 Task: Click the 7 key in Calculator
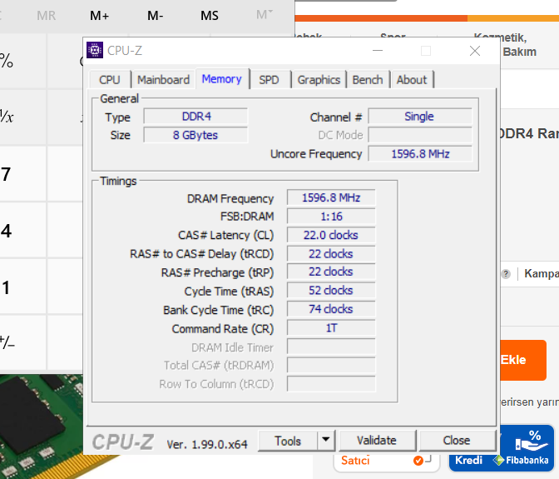[x=22, y=174]
